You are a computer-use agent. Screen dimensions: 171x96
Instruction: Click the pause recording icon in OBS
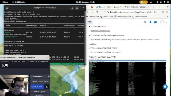coord(47,87)
